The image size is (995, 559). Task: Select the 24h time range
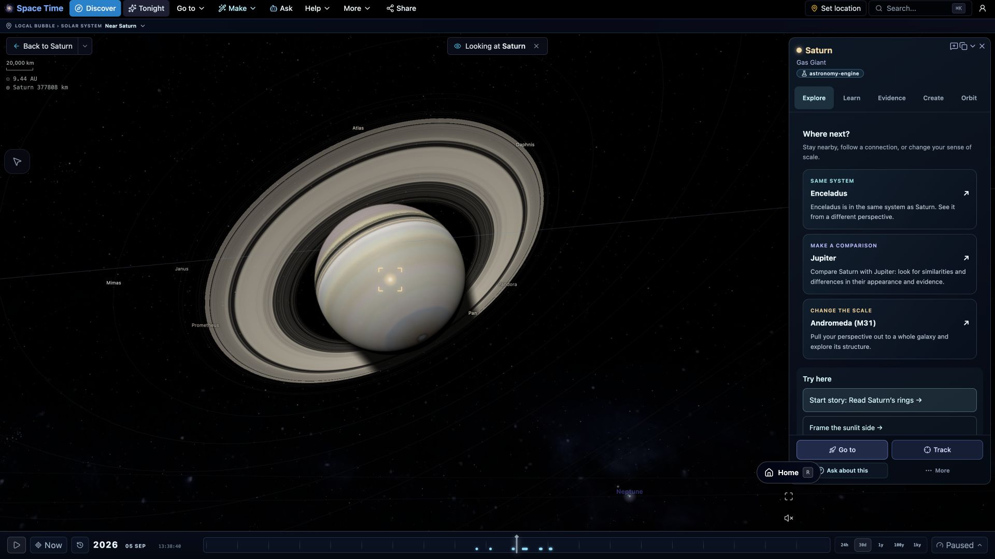point(844,545)
